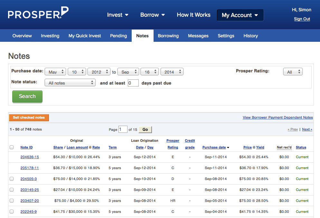Switch to the Investing tab
320x218 pixels.
[x=50, y=36]
